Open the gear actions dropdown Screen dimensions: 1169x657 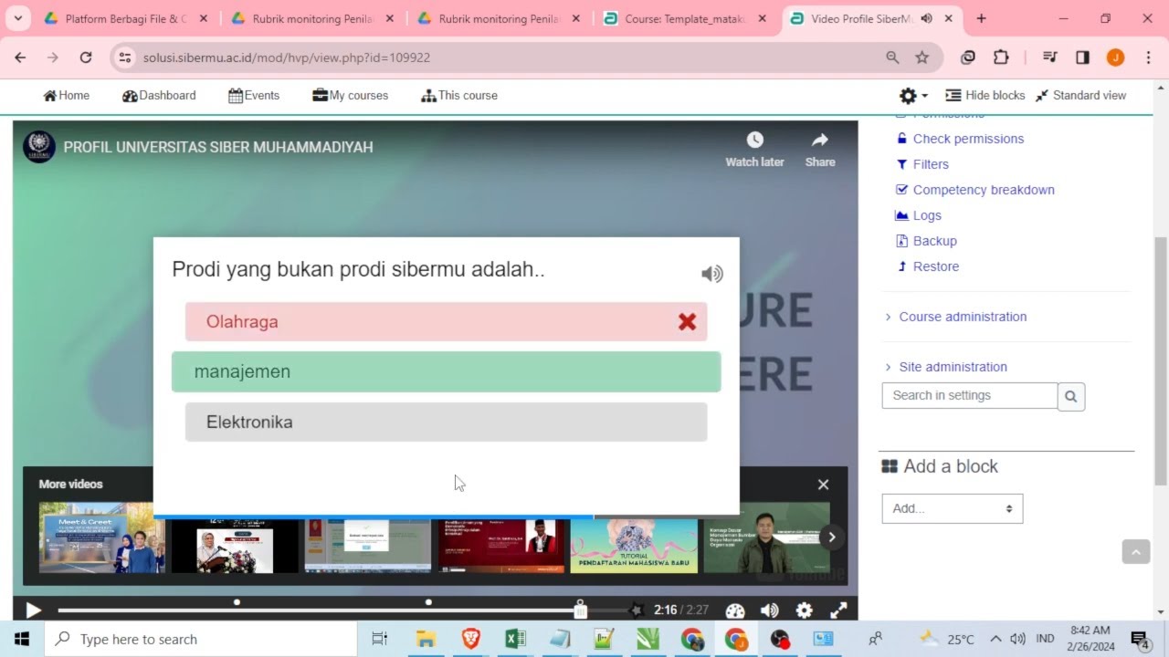click(x=912, y=95)
